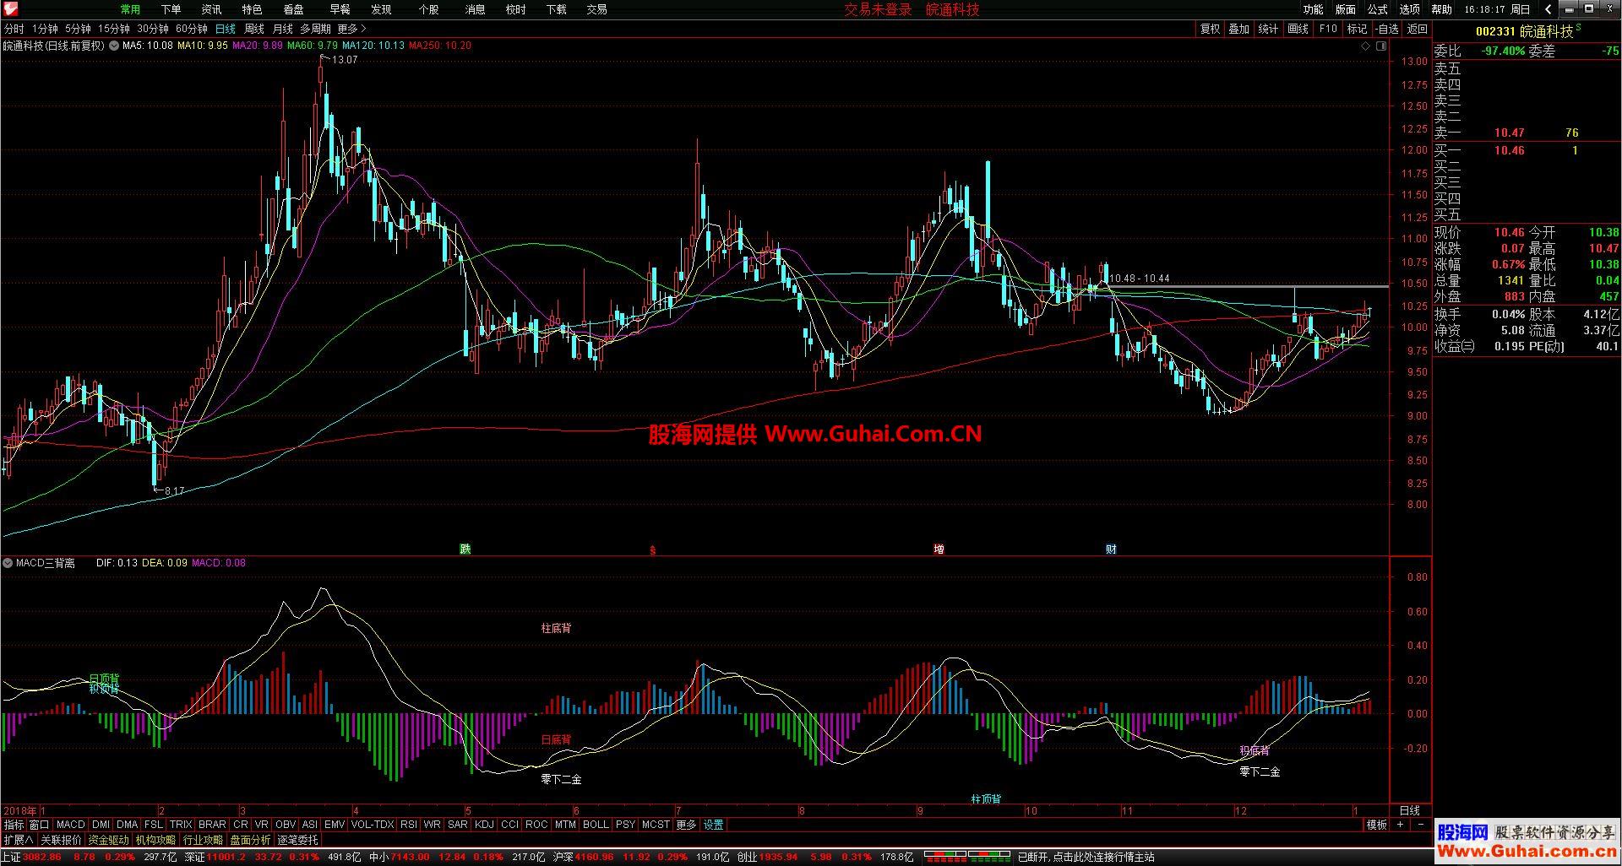1622x866 pixels.
Task: Click the red $ marker on the chart
Action: 652,549
